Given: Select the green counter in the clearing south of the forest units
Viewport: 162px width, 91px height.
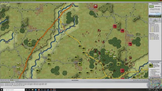Looking at the screenshot, I should coord(118,64).
